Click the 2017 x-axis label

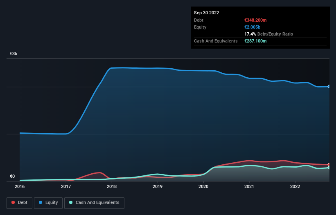pos(66,186)
